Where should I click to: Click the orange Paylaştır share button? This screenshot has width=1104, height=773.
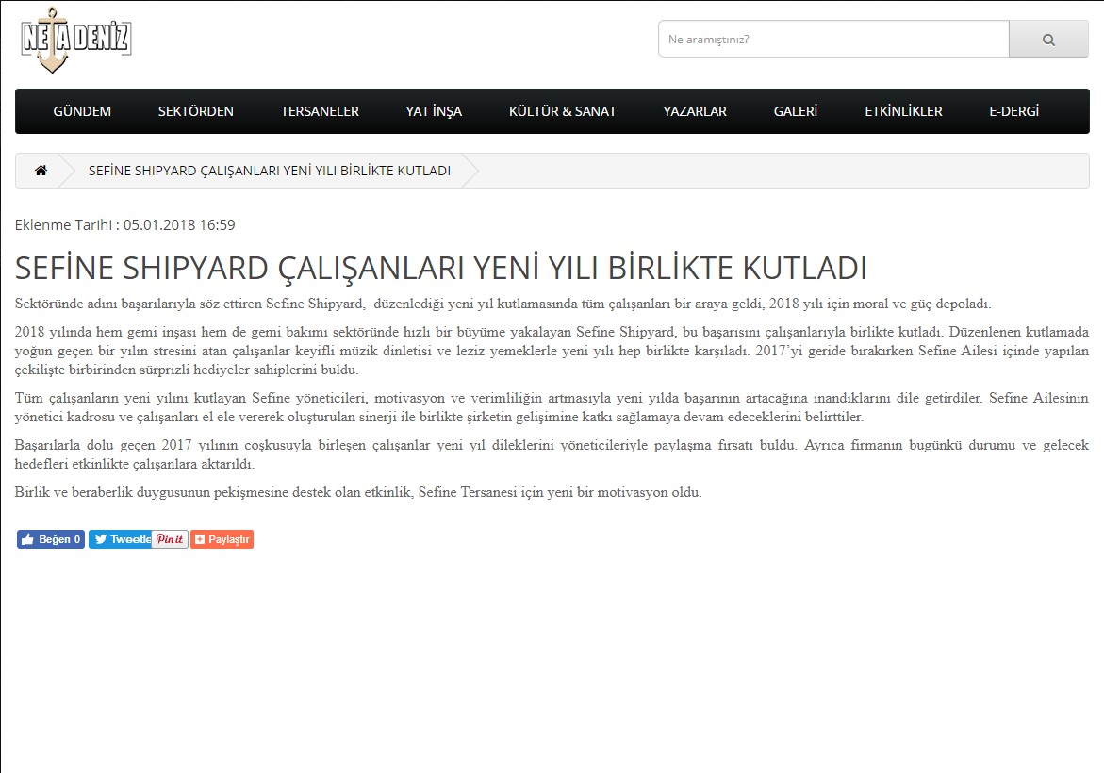point(222,539)
